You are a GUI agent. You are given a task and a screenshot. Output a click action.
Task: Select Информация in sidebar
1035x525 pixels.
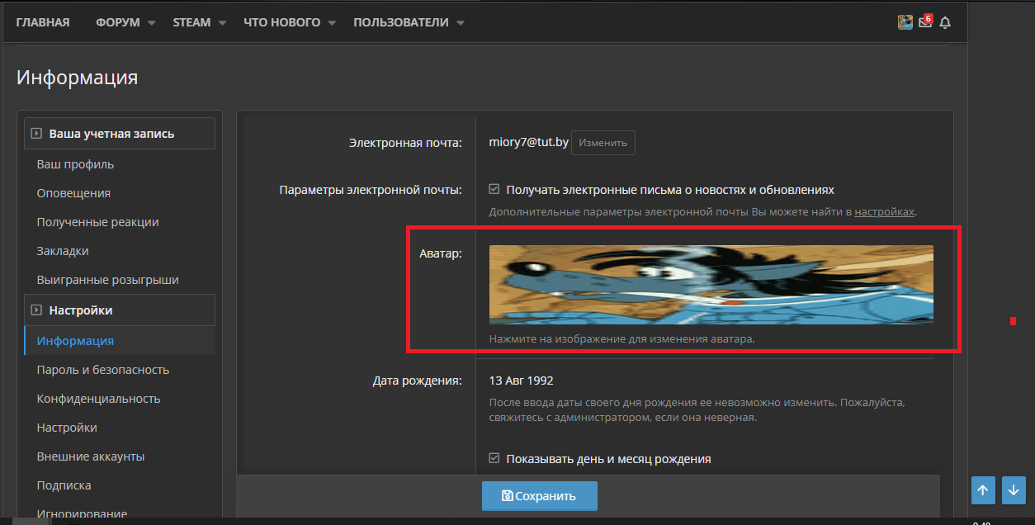[x=75, y=341]
